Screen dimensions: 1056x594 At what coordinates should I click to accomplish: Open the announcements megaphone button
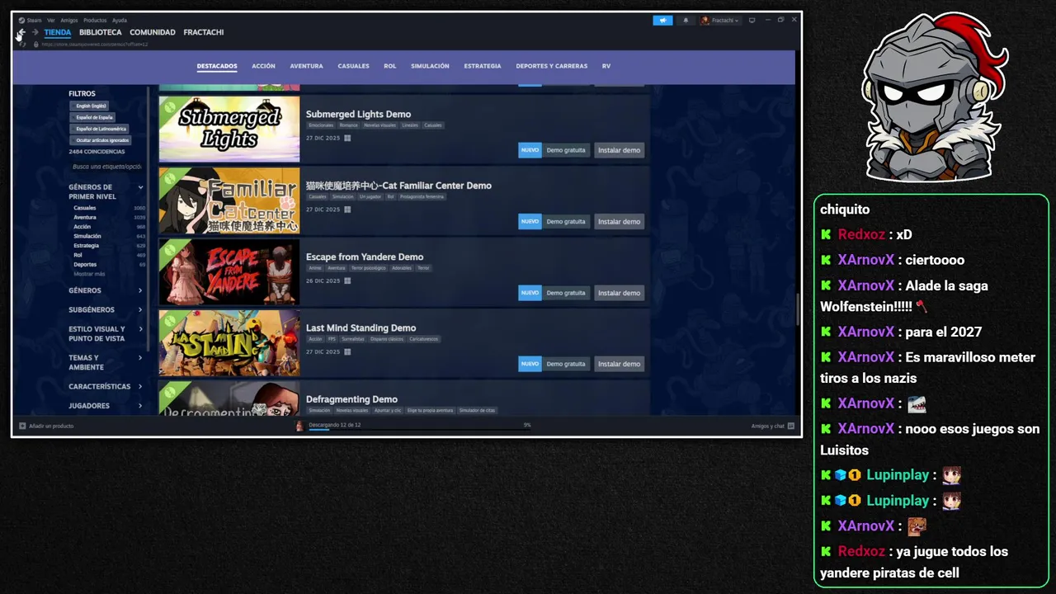tap(662, 20)
